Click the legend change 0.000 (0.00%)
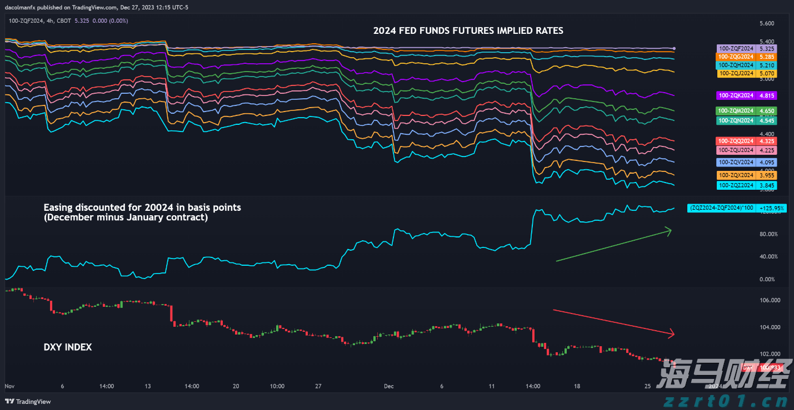Screen dimensions: 794x410 111,21
